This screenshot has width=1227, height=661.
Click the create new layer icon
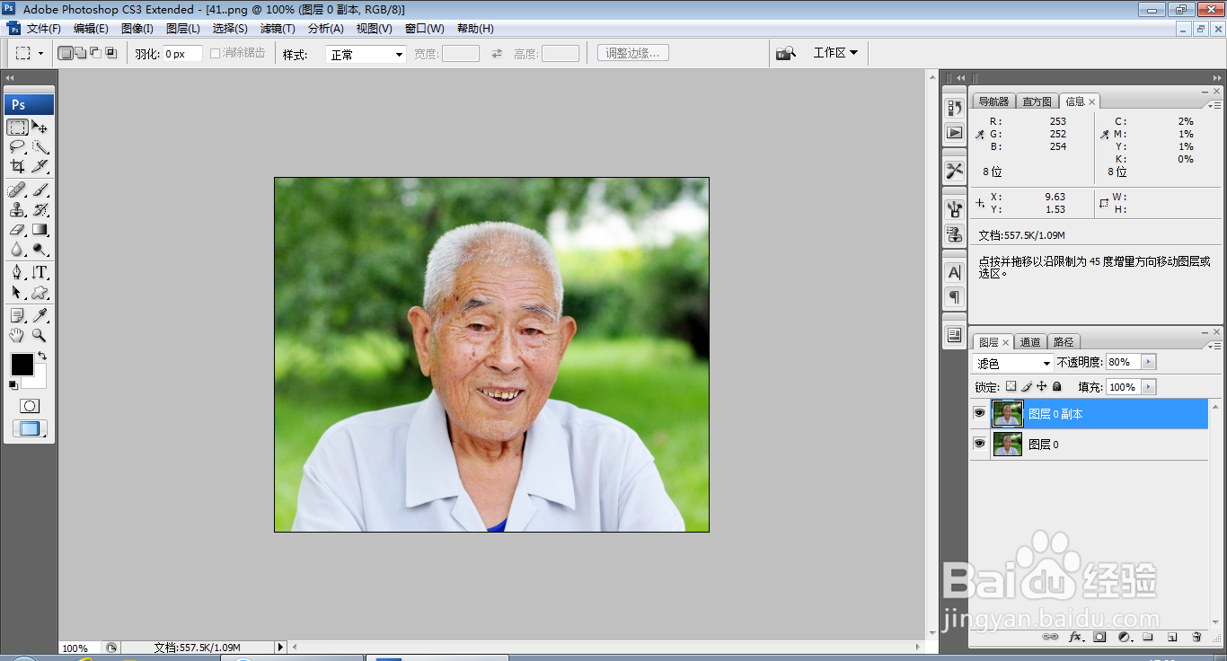click(1172, 637)
